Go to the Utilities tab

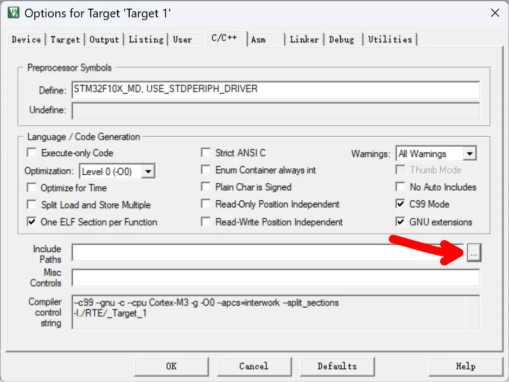coord(390,40)
